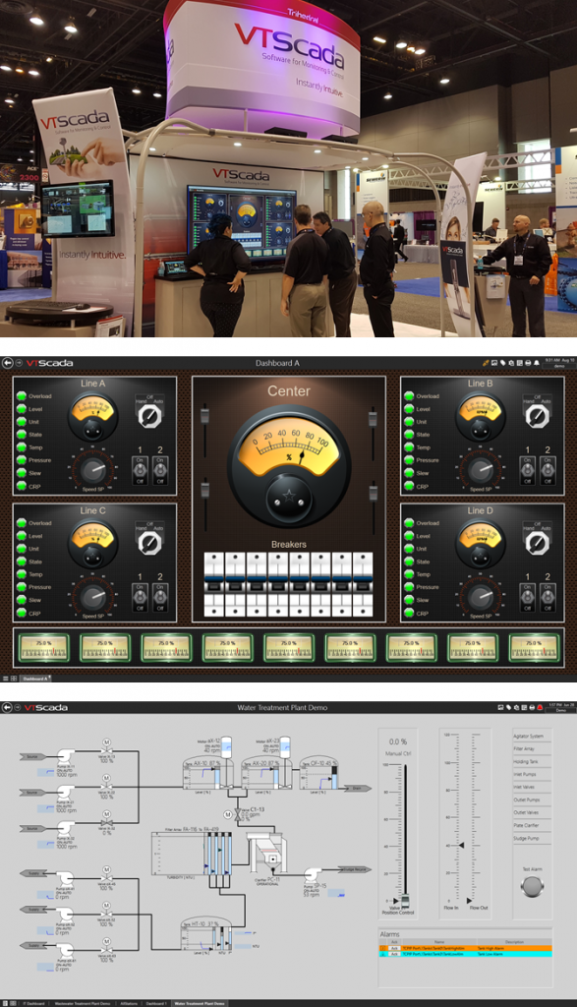Open the Sludge Pump page button

[532, 838]
